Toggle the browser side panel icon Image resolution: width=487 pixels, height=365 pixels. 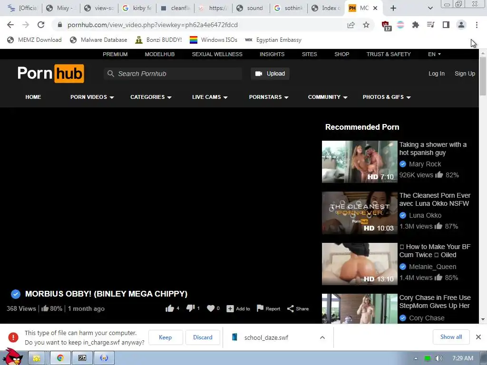(x=446, y=25)
